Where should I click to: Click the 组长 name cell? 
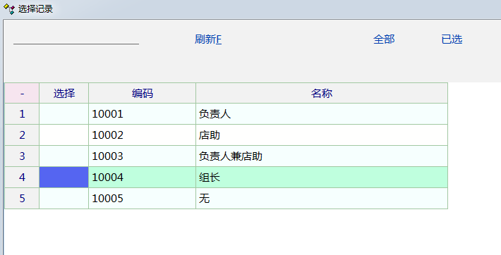322,177
